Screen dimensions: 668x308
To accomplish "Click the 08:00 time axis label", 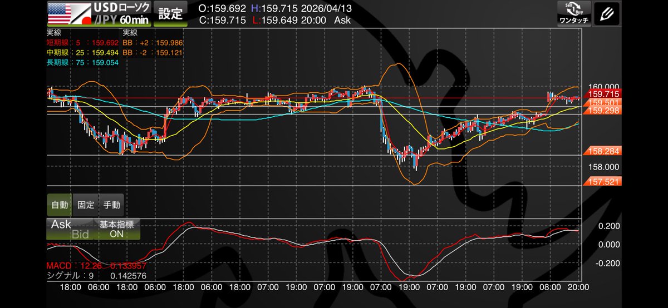I will coord(550,289).
